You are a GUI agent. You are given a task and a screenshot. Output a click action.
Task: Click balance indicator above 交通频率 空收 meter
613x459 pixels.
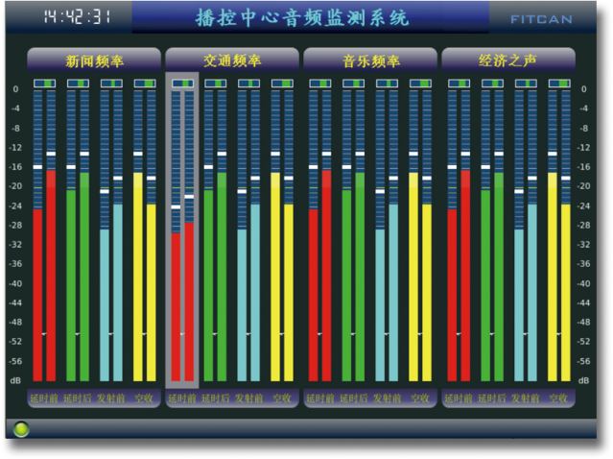282,84
